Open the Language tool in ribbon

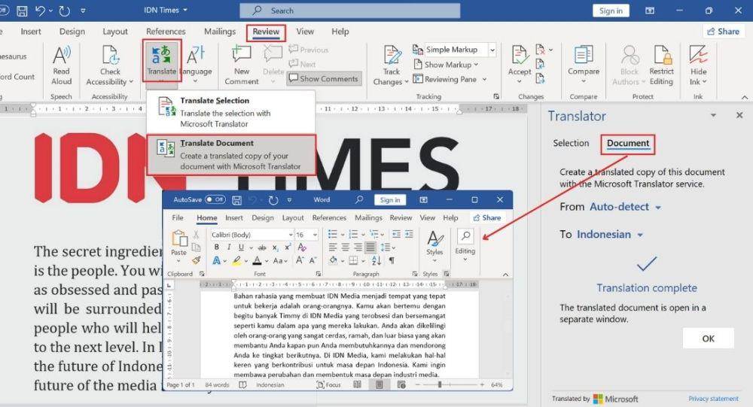(196, 64)
